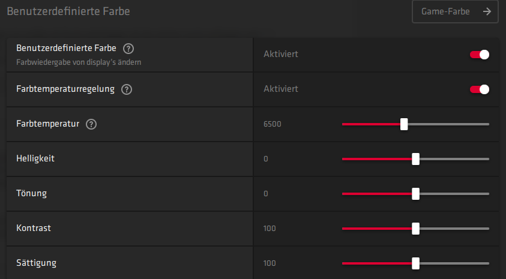Click help icon beside Farbtemperaturregelung
Image resolution: width=506 pixels, height=279 pixels.
tap(127, 89)
